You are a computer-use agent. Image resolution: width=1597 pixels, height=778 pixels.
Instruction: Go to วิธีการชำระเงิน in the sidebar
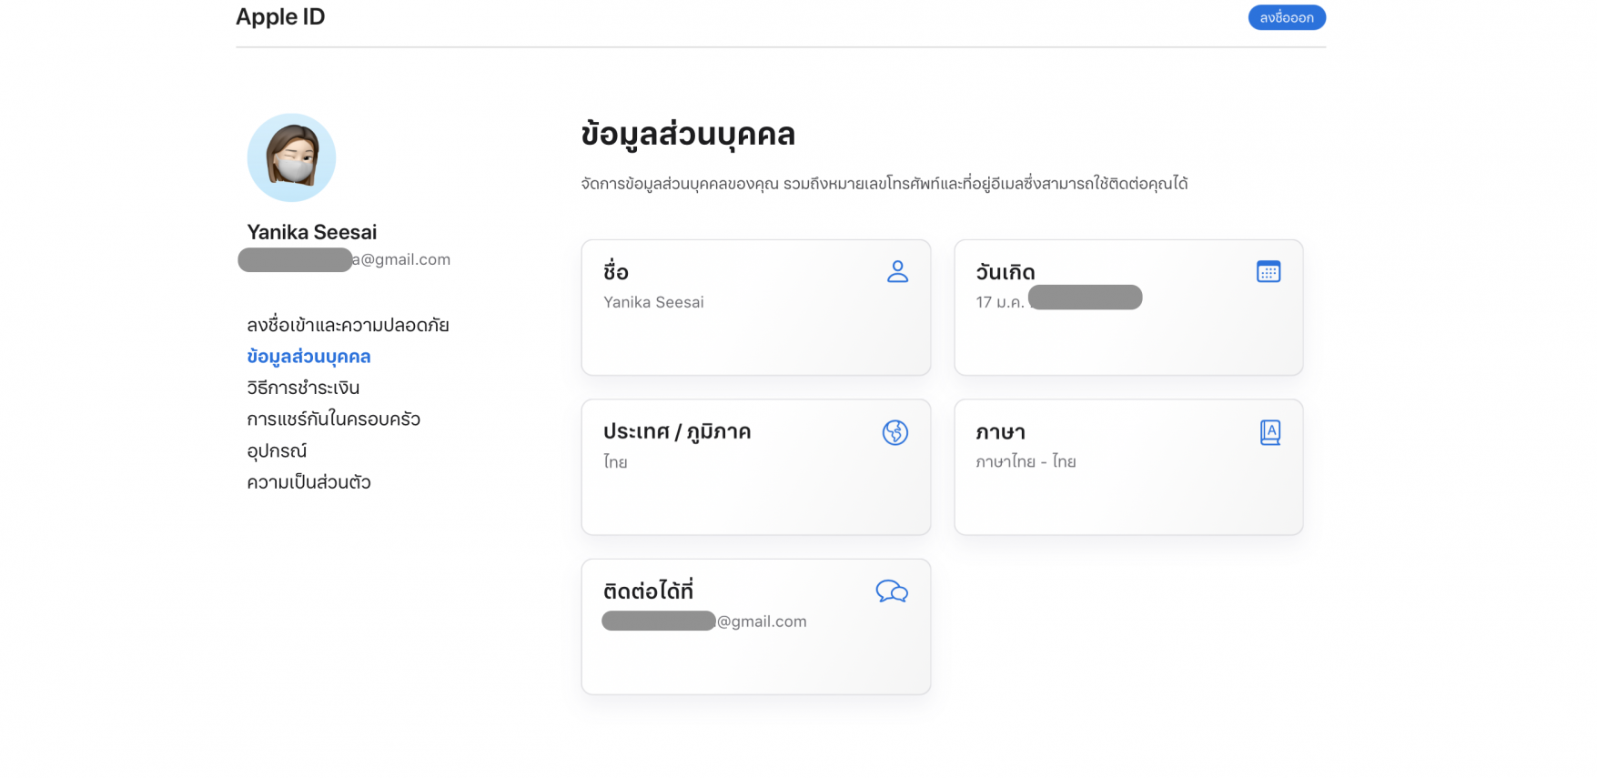tap(303, 388)
